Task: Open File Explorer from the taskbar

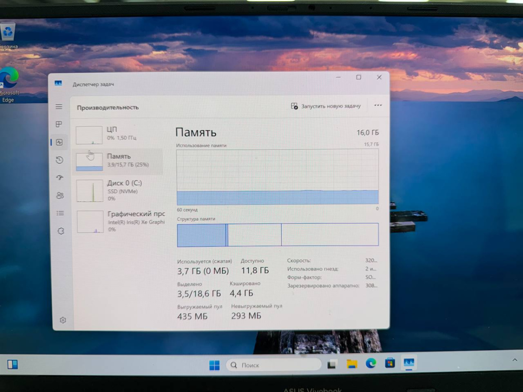Action: 352,364
